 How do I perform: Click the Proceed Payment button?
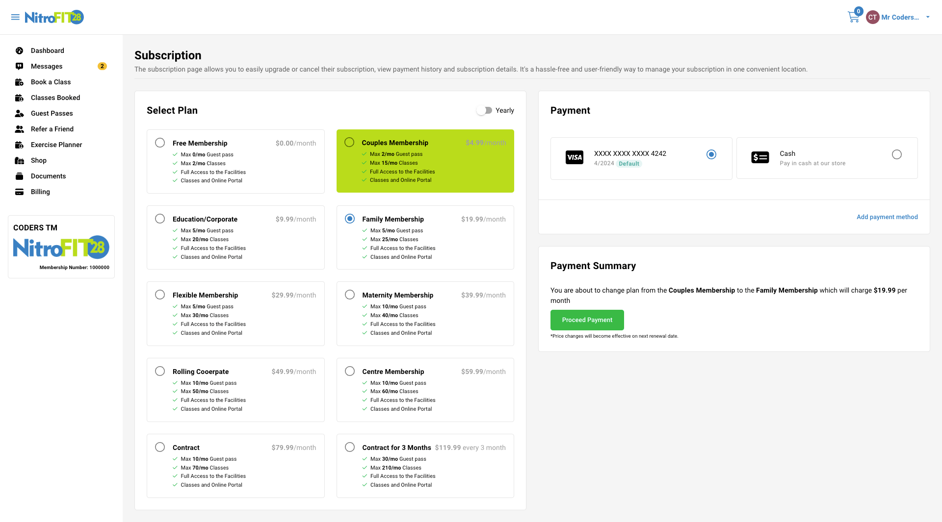pos(587,320)
